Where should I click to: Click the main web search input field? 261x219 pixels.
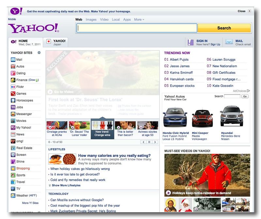click(x=137, y=28)
